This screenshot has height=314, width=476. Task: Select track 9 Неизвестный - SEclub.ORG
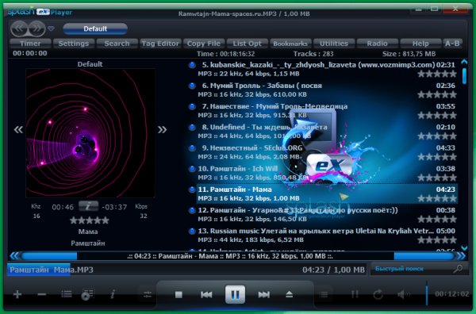click(x=327, y=152)
